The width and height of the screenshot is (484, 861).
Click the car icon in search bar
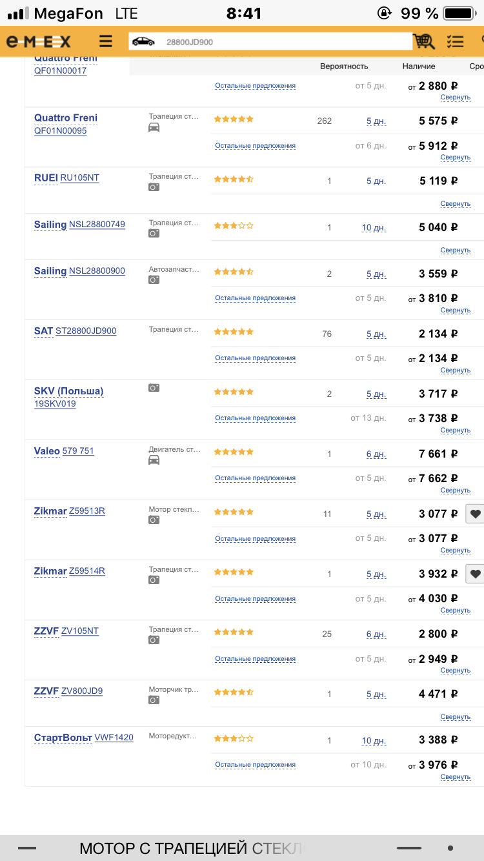(143, 42)
